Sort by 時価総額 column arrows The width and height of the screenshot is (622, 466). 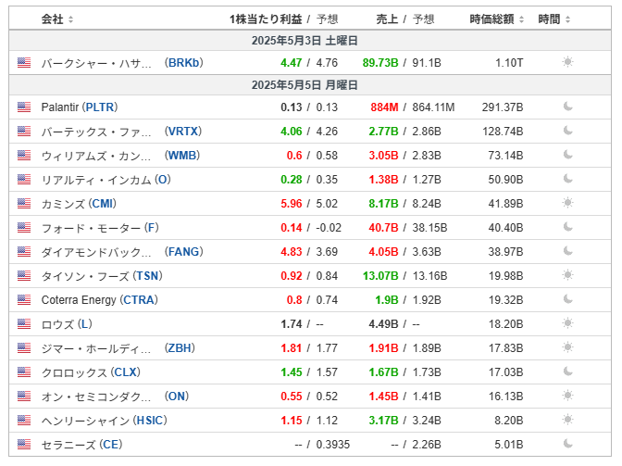[521, 19]
